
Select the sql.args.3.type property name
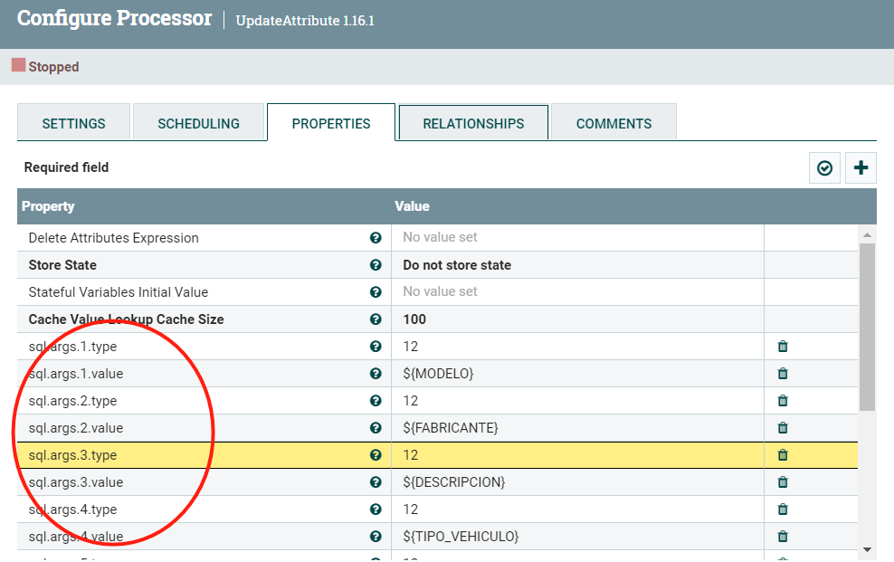(72, 455)
